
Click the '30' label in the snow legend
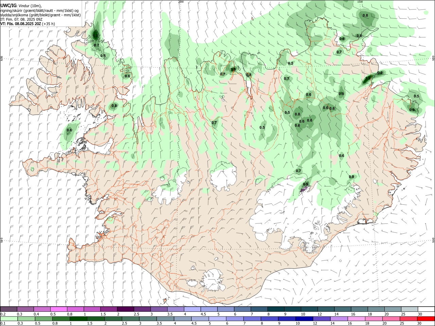coord(420,314)
